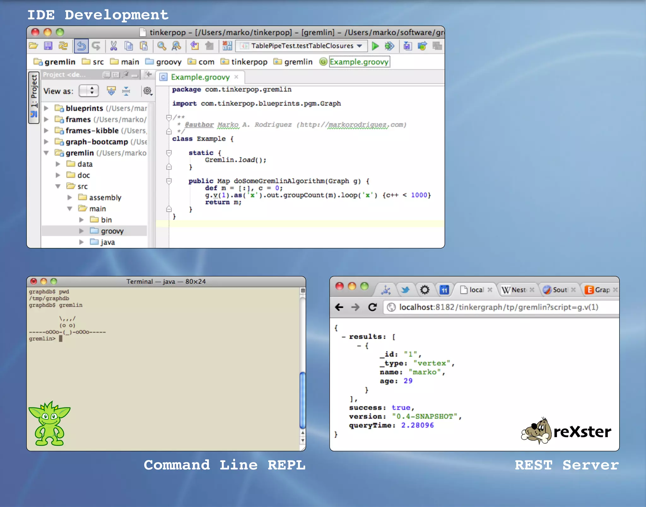Click the Replace icon next to Find

click(176, 46)
